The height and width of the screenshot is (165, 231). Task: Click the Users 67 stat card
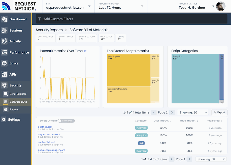click(121, 38)
